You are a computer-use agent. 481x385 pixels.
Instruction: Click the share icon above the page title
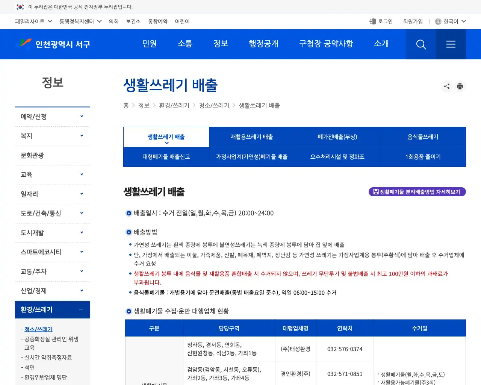pyautogui.click(x=446, y=86)
